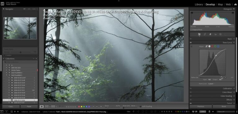Expand the Calibration panel
The width and height of the screenshot is (238, 114).
point(234,88)
